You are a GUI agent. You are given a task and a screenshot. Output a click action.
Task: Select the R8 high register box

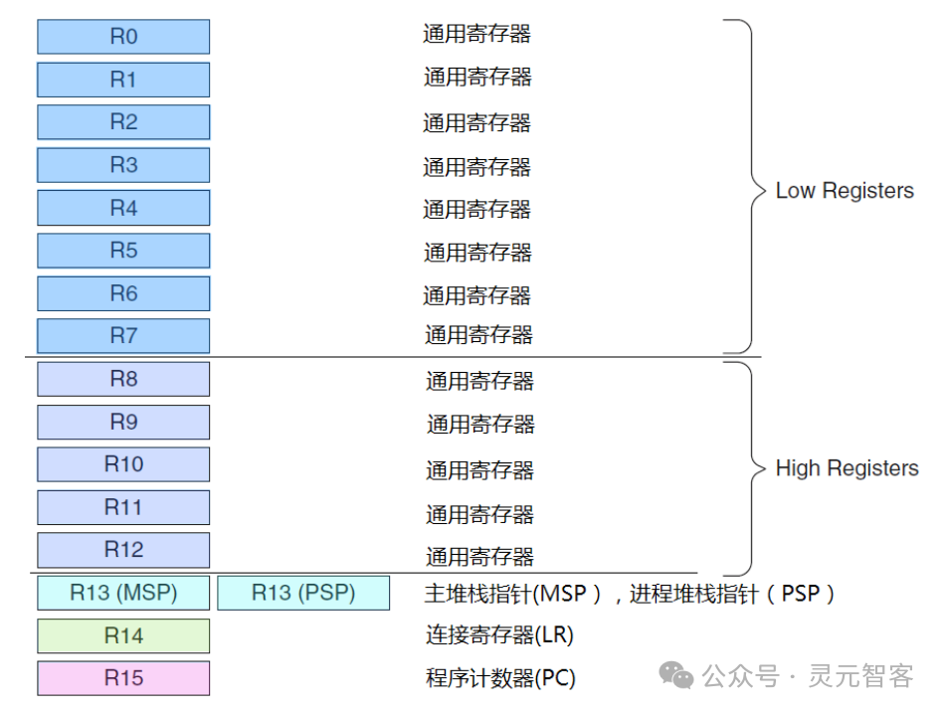[x=123, y=379]
